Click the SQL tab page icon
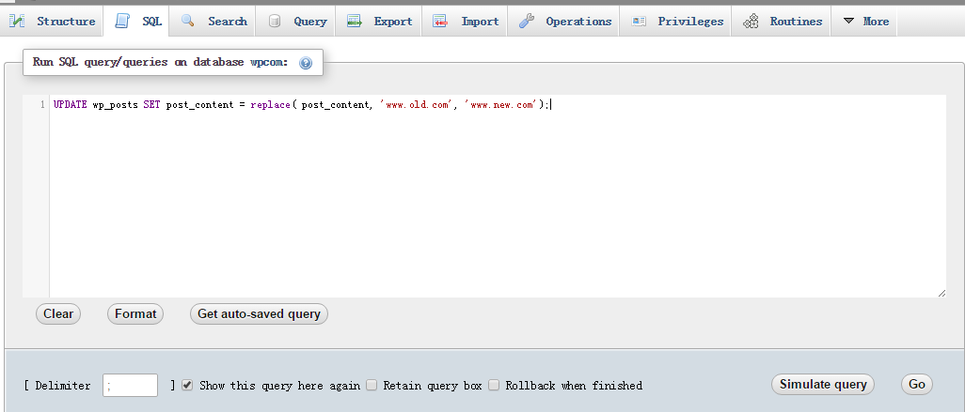Viewport: 965px width, 412px height. [122, 21]
